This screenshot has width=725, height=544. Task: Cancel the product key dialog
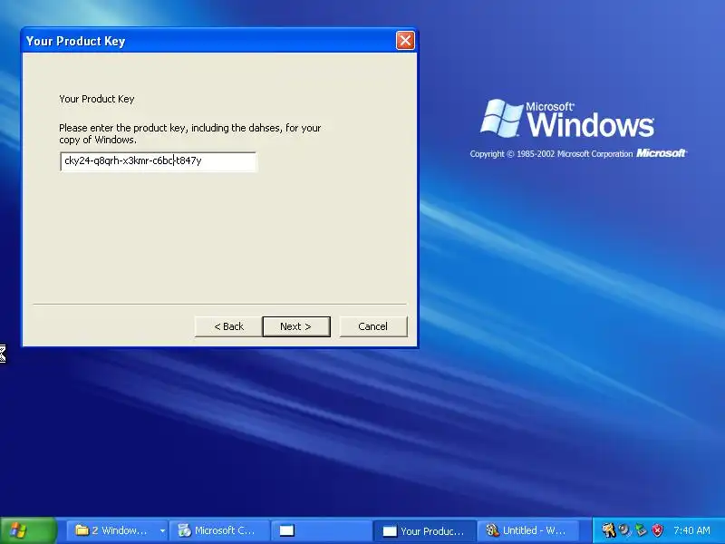pyautogui.click(x=373, y=326)
